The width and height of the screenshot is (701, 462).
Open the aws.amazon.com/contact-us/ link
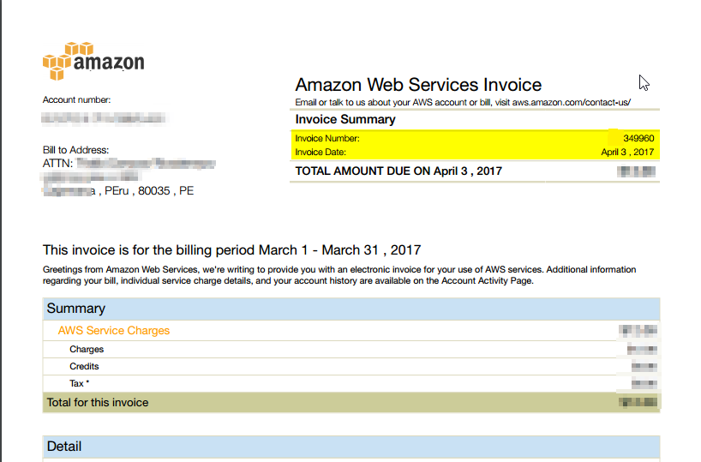[x=570, y=103]
